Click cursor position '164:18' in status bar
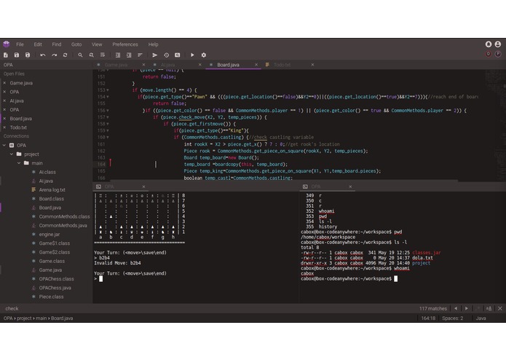Screen dimensions: 506x360 (x=428, y=318)
